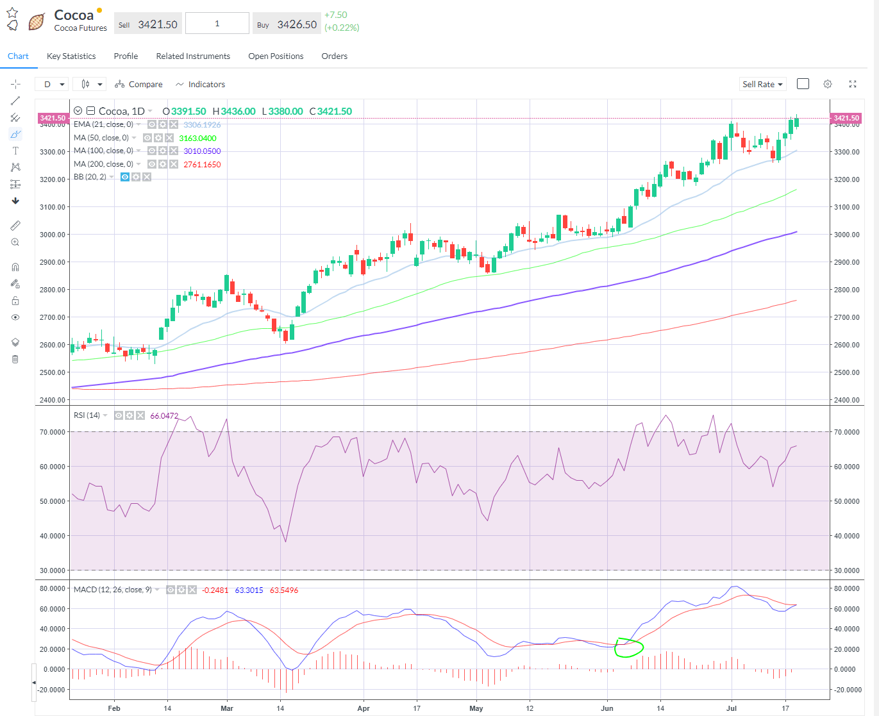Click the Indicators button

click(x=200, y=84)
